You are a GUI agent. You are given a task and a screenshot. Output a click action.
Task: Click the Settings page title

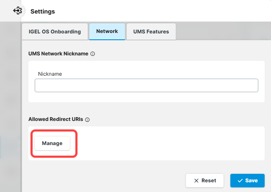coord(42,11)
